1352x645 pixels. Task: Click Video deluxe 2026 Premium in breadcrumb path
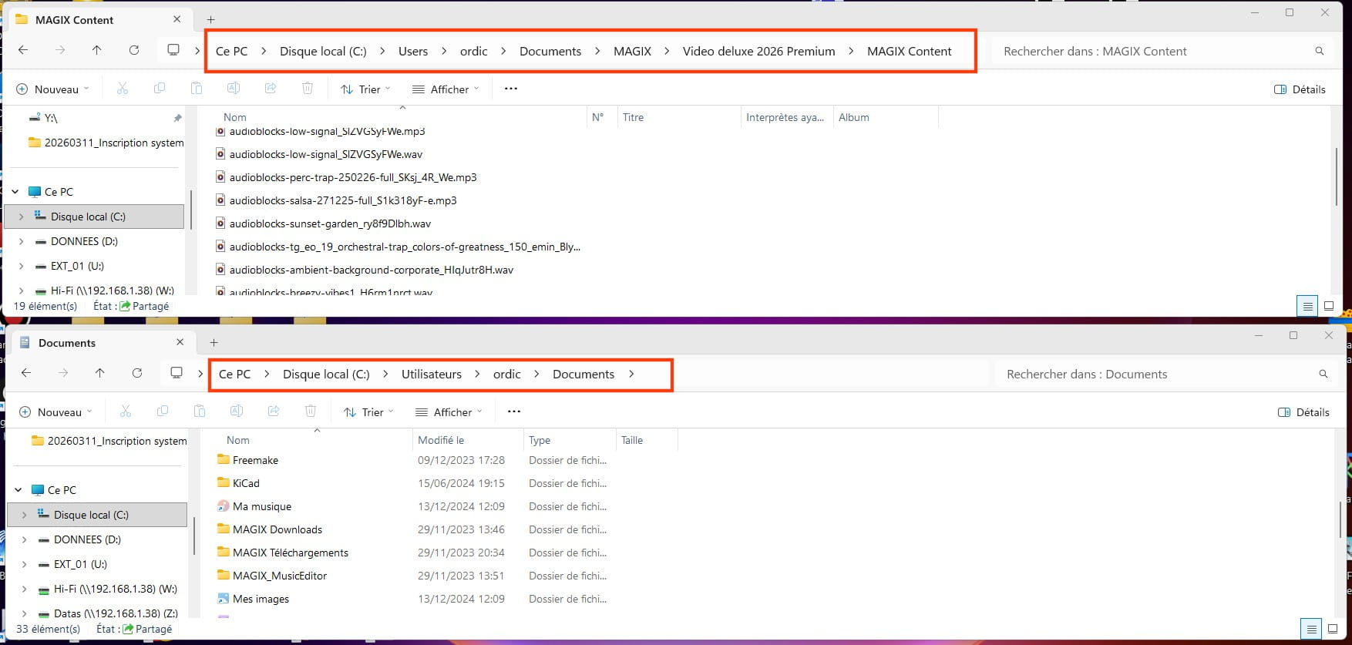coord(758,51)
